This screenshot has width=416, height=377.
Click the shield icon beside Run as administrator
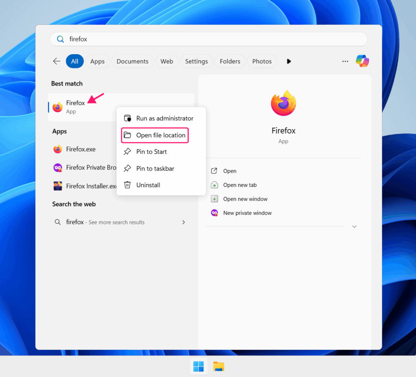pyautogui.click(x=128, y=118)
